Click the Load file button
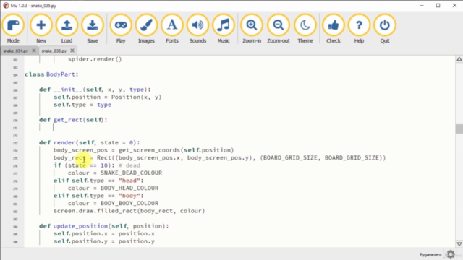 [x=67, y=29]
